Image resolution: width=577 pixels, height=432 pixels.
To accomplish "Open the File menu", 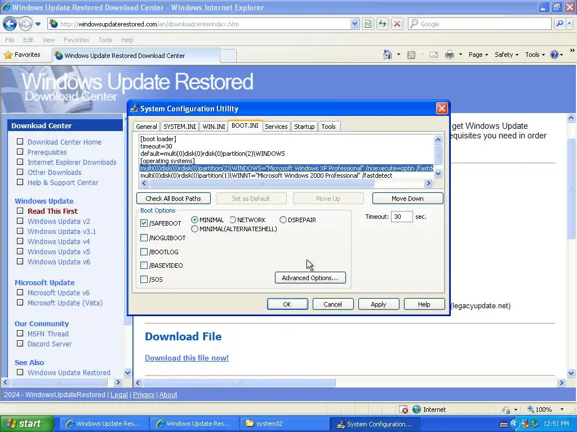I will [10, 40].
